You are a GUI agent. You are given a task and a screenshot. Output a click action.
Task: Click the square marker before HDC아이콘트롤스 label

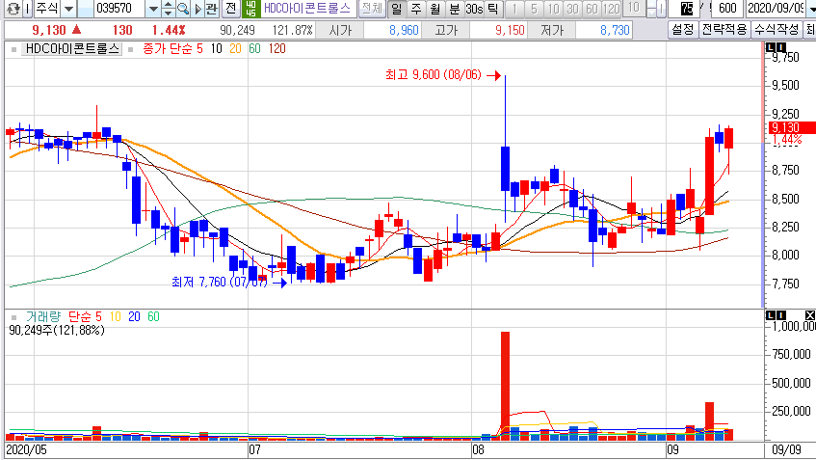pos(13,49)
